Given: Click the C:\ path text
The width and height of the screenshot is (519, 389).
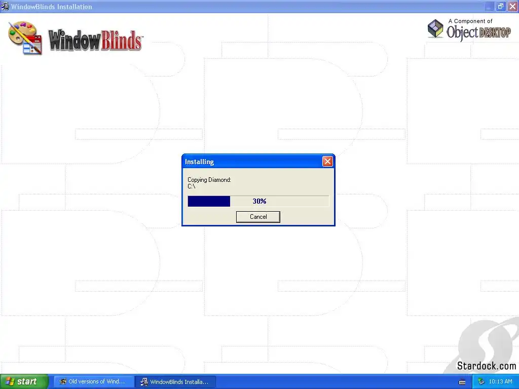Looking at the screenshot, I should (x=191, y=186).
